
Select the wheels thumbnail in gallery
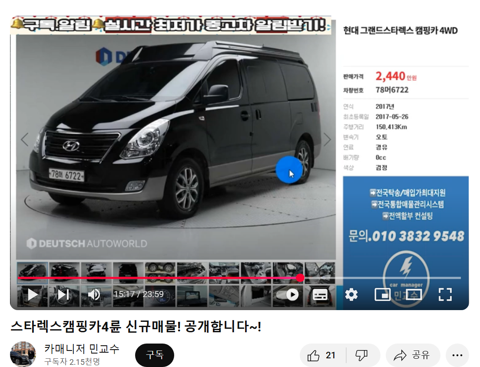pyautogui.click(x=160, y=272)
